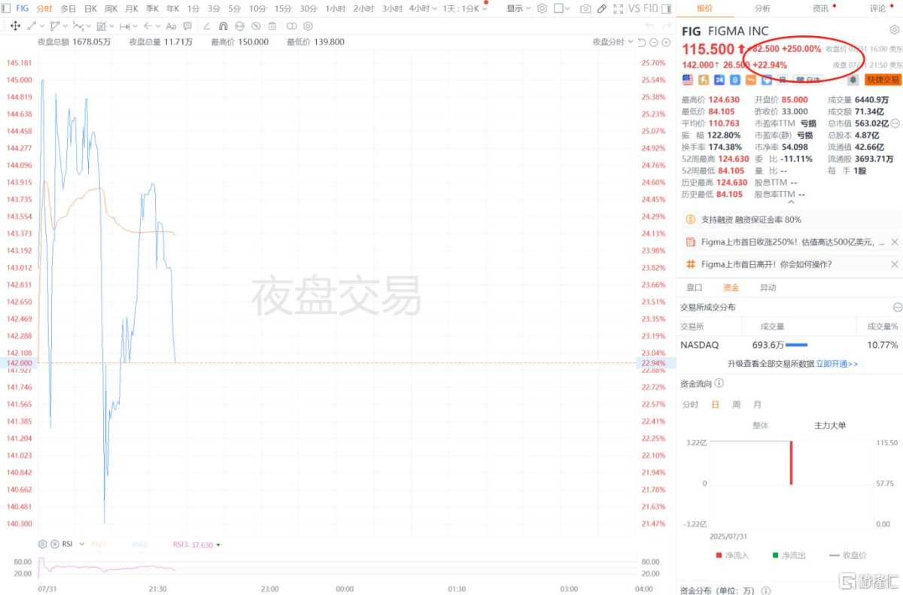903x595 pixels.
Task: Enter fullscreen chart mode
Action: point(618,8)
